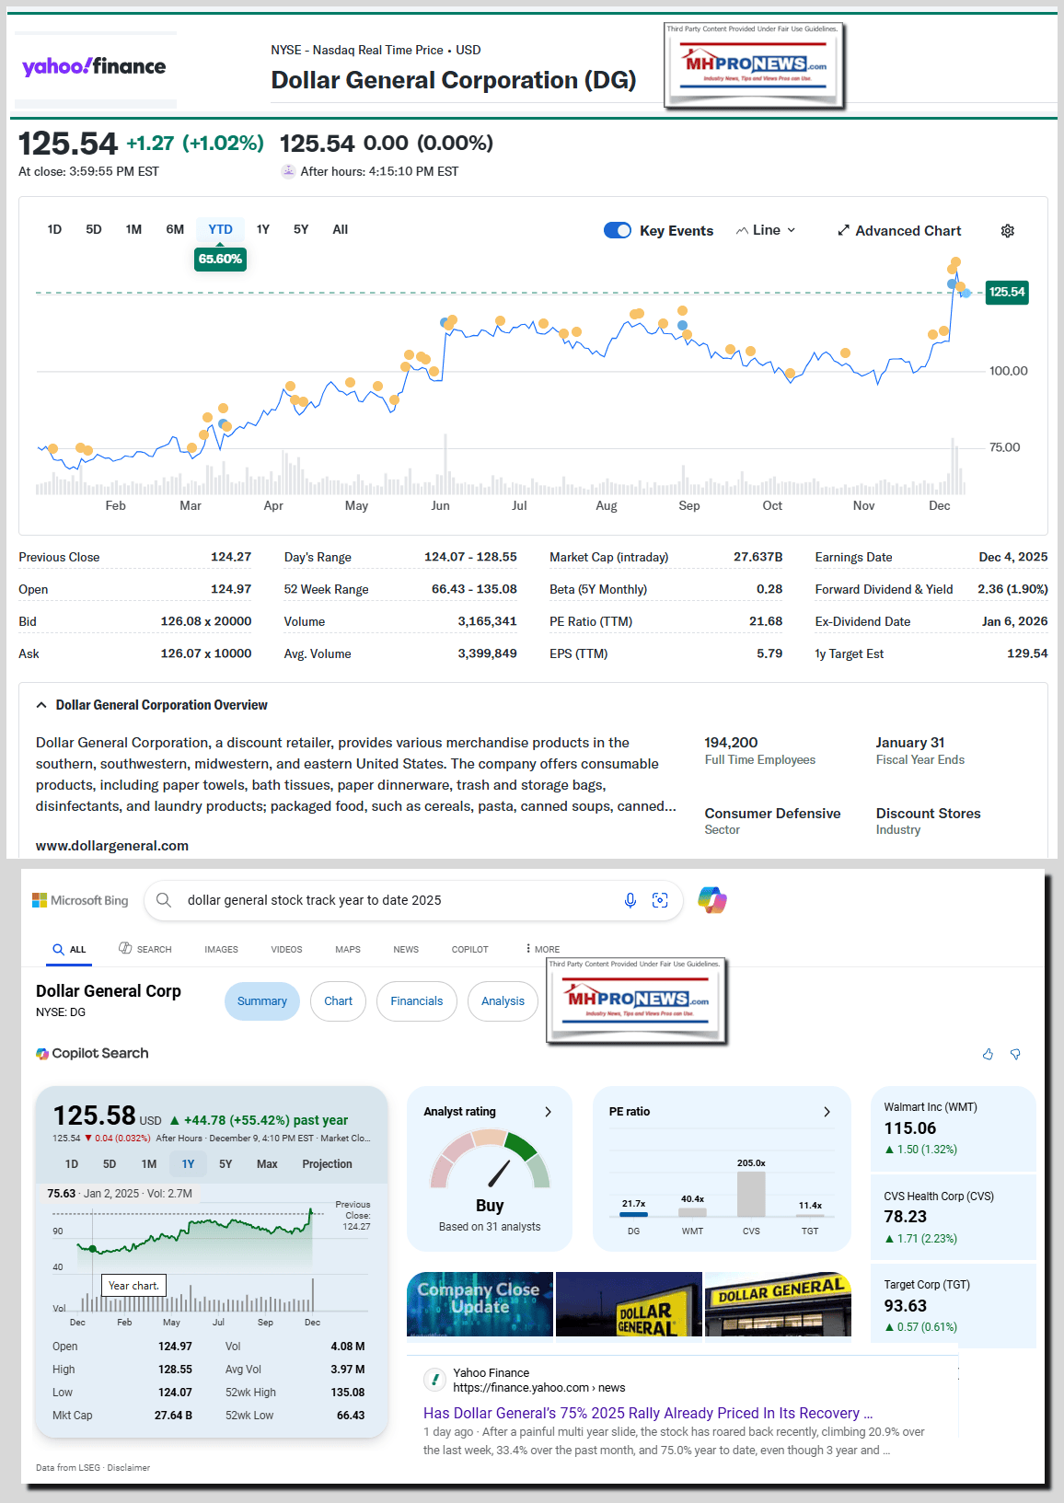Screen dimensions: 1064x1503
Task: Open the Target Corp (TGT) card
Action: pos(953,1305)
